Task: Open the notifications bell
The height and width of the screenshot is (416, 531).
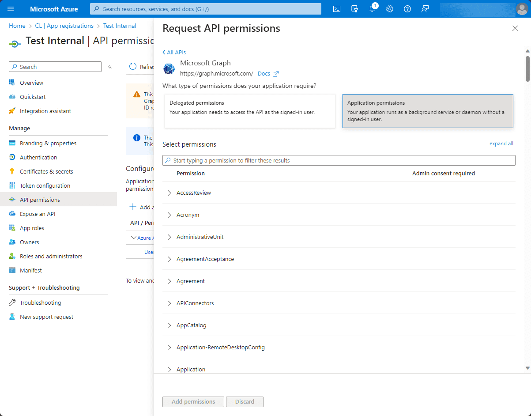Action: pos(372,9)
